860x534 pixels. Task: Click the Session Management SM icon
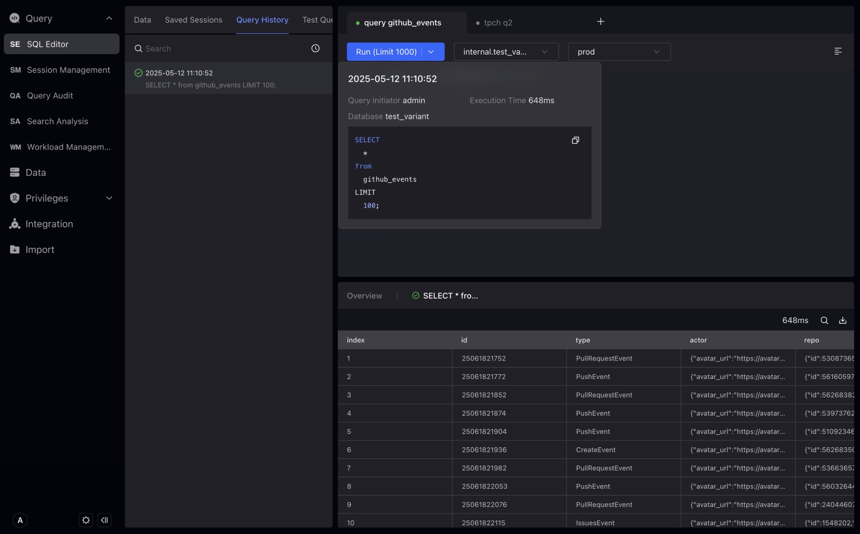click(x=15, y=70)
